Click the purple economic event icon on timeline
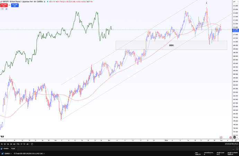This screenshot has width=239, height=156. point(221,138)
